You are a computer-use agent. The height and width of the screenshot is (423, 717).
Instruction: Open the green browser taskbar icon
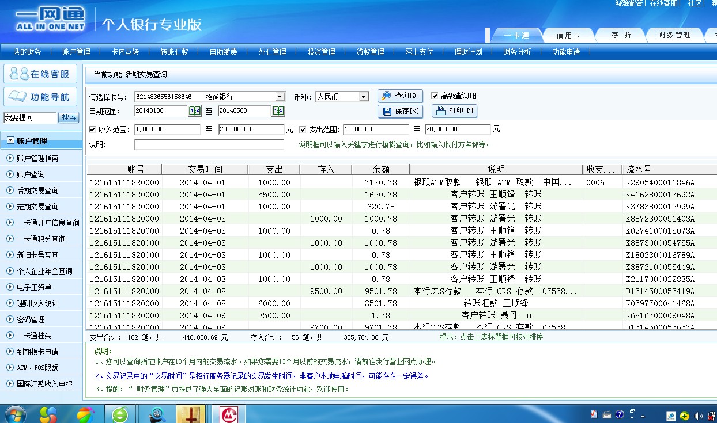pyautogui.click(x=120, y=414)
